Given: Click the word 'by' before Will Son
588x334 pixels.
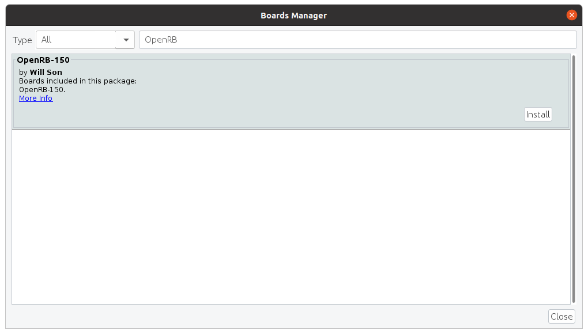Looking at the screenshot, I should point(23,73).
